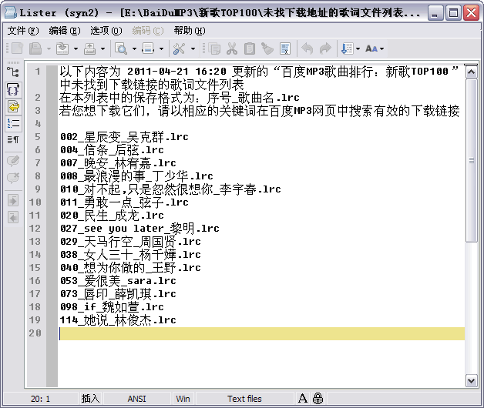Expand the AA case dropdown arrow
Viewport: 484px width, 408px height.
pos(382,48)
